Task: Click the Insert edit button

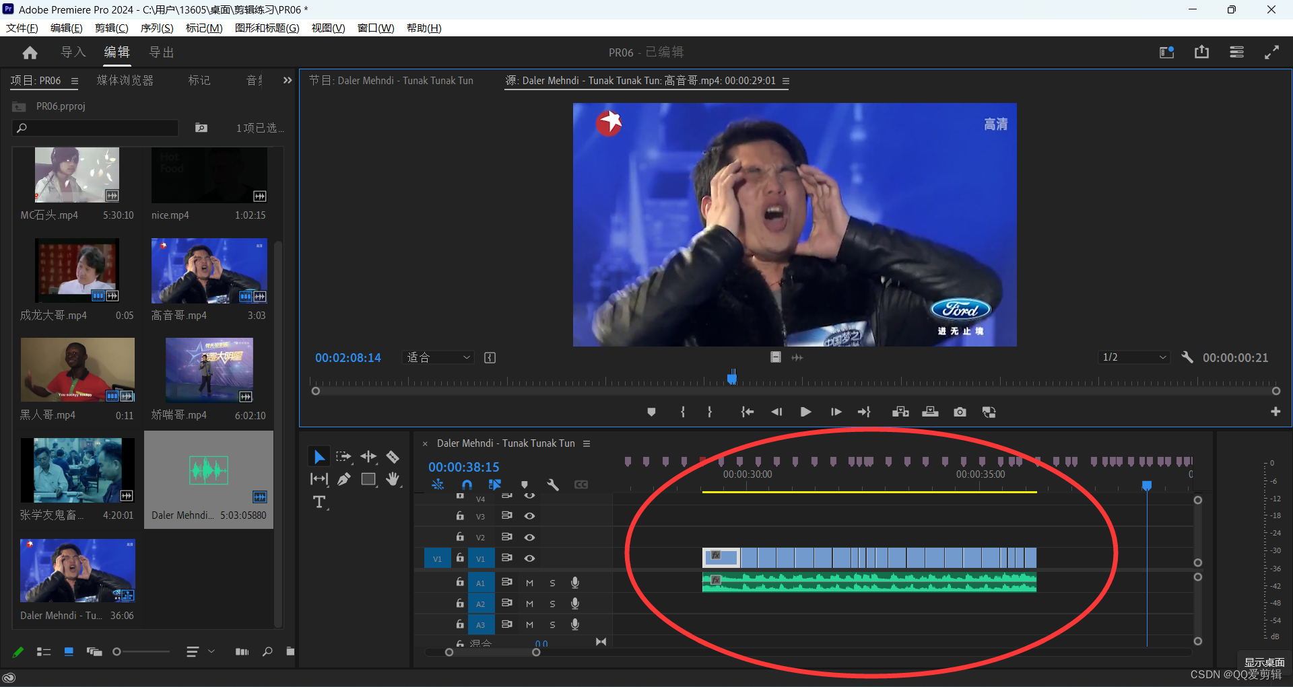Action: pyautogui.click(x=900, y=412)
